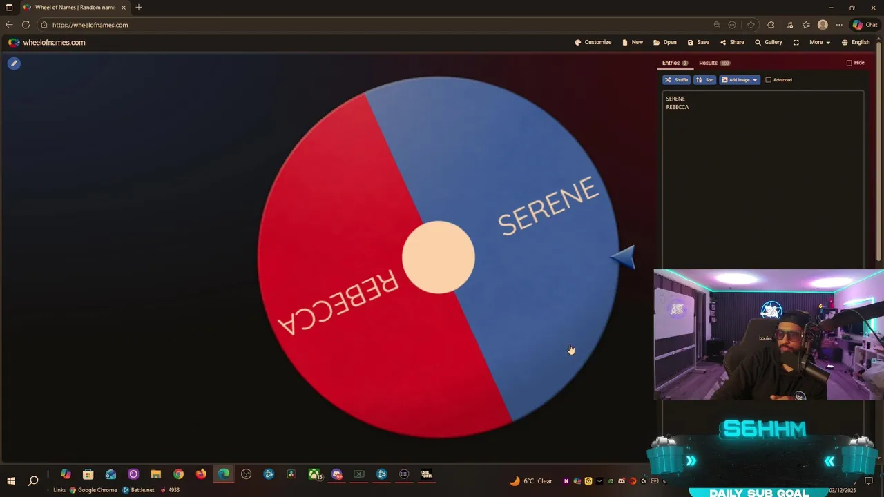This screenshot has height=497, width=884.
Task: Reload the page
Action: (x=26, y=25)
